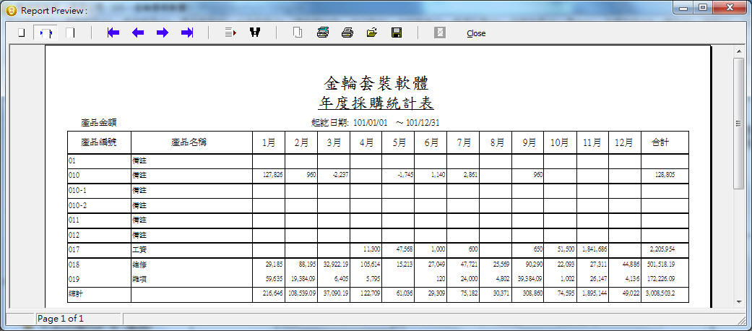Click product code 012
The height and width of the screenshot is (331, 752).
(74, 236)
